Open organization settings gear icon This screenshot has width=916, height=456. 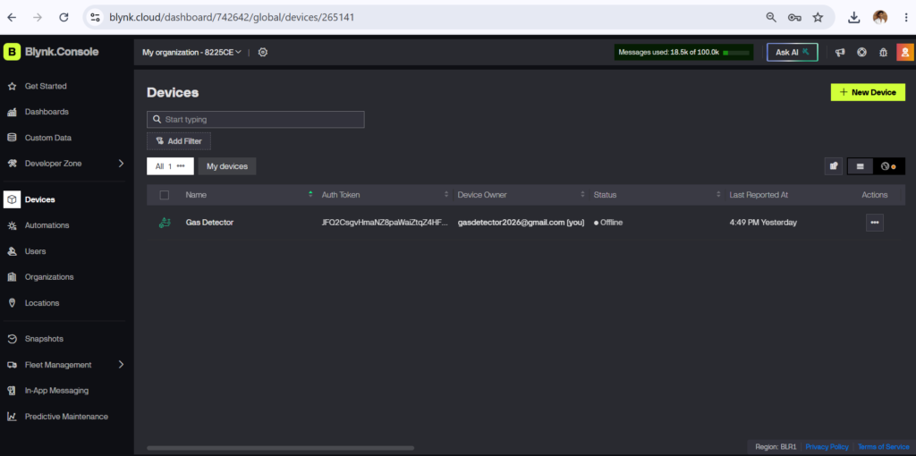(263, 52)
